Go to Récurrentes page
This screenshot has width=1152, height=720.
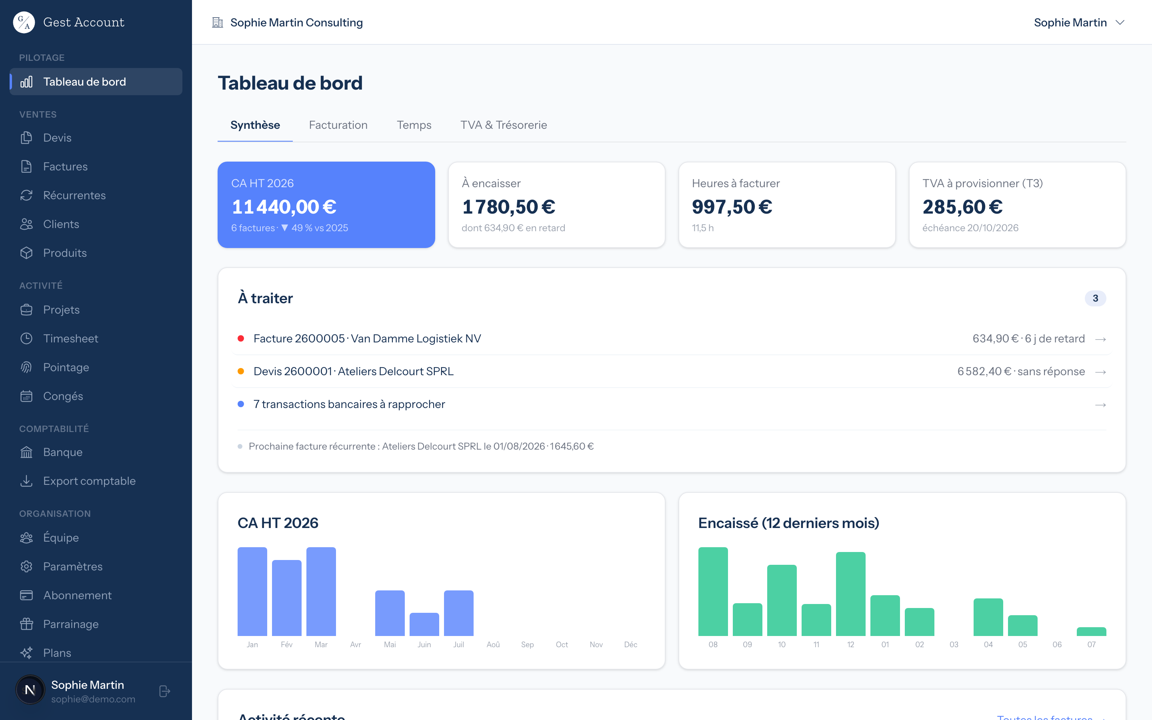click(x=96, y=195)
